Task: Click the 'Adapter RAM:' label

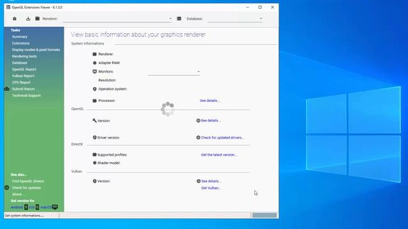Action: (109, 63)
